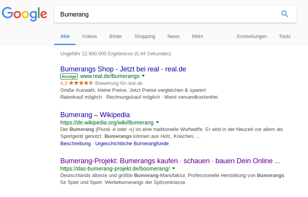
Task: Open the Mehr menu
Action: click(x=198, y=36)
